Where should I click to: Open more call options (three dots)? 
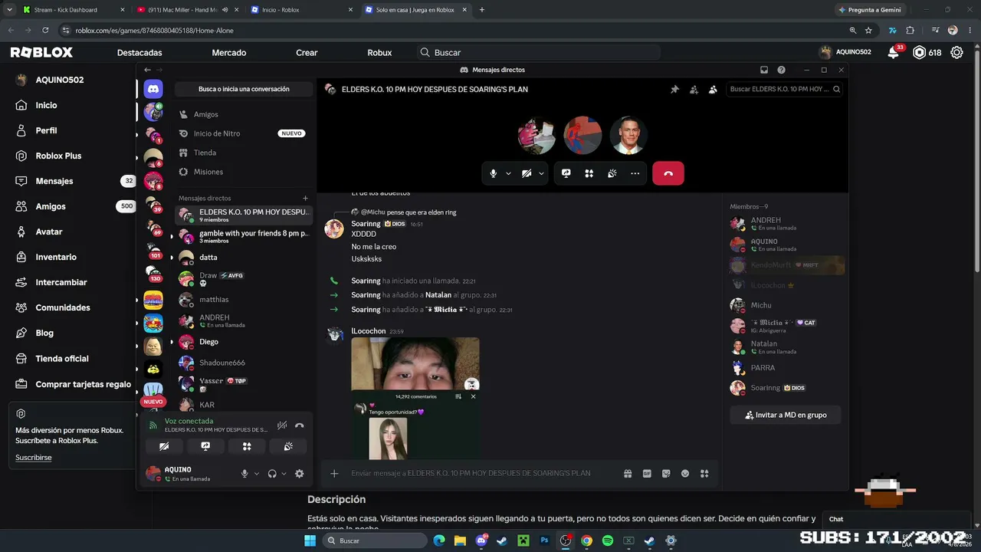pos(635,173)
